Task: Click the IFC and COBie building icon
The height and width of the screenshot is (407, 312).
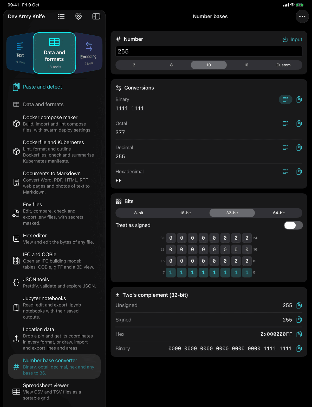Action: [x=16, y=260]
